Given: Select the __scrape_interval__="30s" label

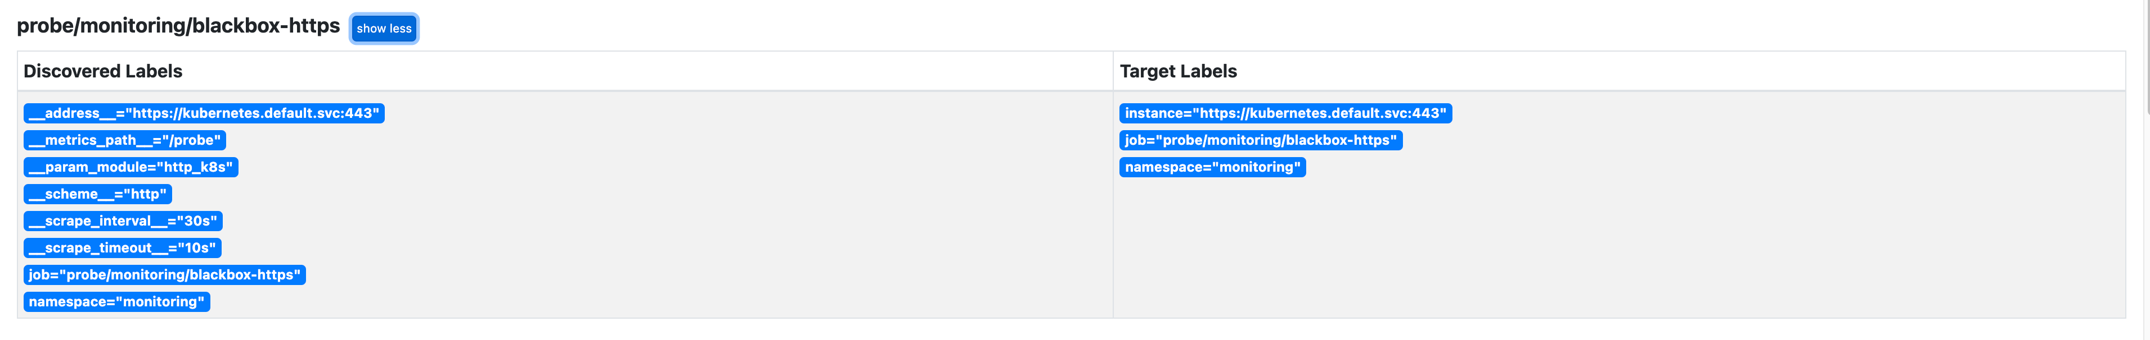Looking at the screenshot, I should pyautogui.click(x=123, y=221).
